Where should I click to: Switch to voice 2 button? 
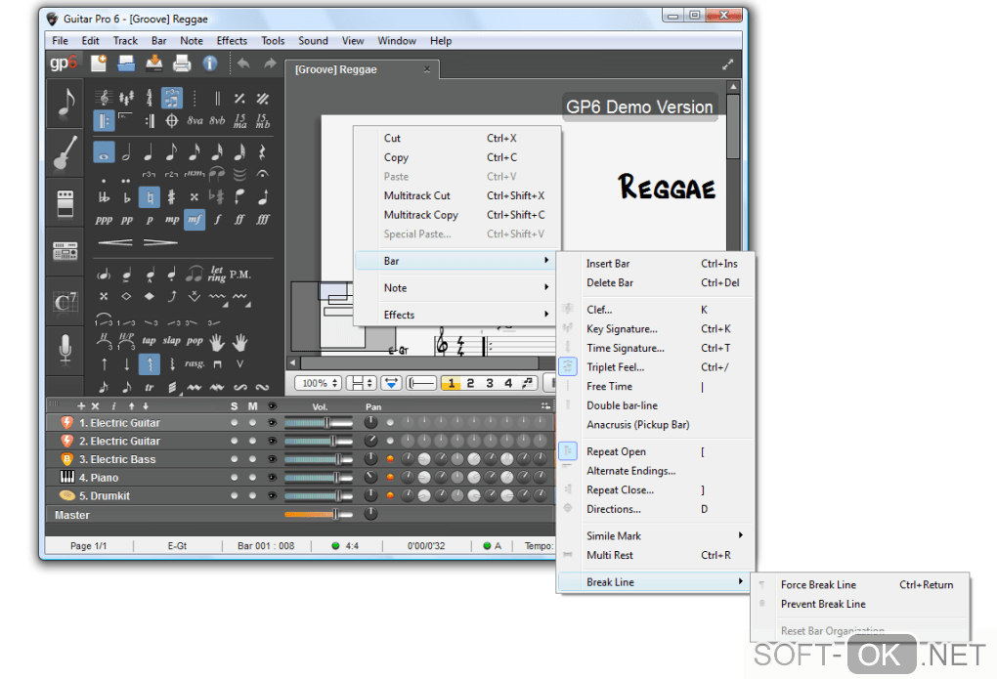click(x=470, y=383)
